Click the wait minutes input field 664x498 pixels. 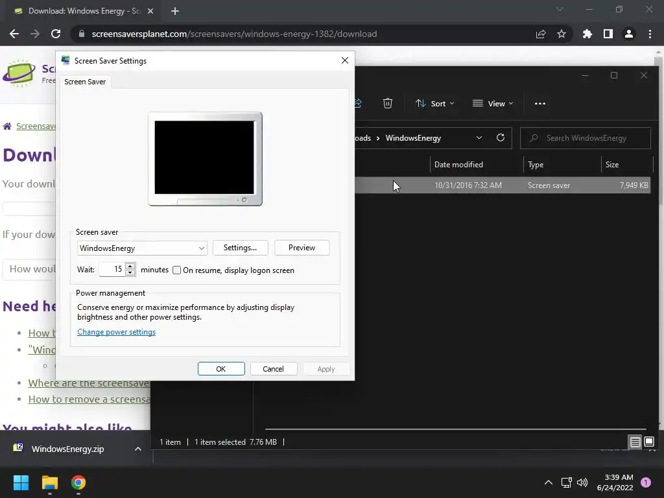click(112, 269)
